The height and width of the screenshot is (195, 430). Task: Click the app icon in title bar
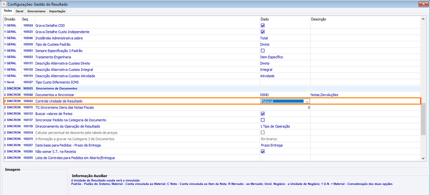(x=4, y=4)
